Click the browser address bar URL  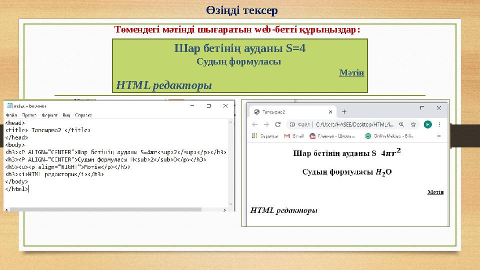354,124
